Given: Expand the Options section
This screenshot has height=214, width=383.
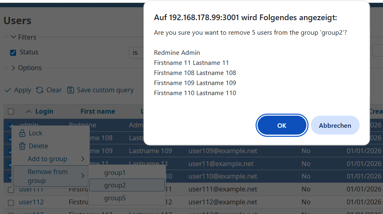Looking at the screenshot, I should (13, 68).
